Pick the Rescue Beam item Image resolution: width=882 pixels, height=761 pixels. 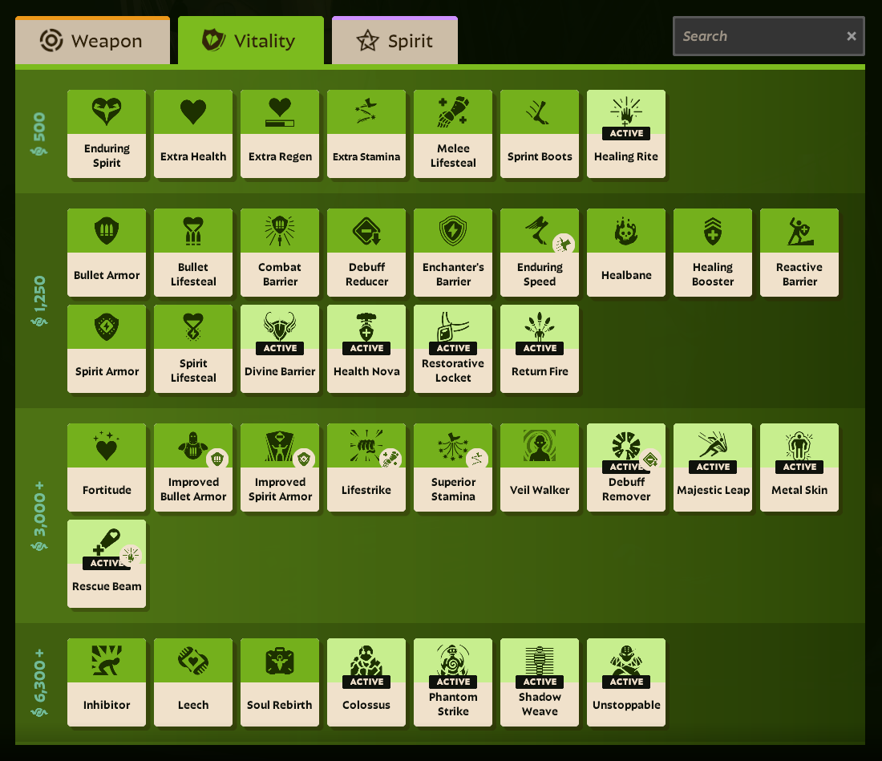[107, 564]
